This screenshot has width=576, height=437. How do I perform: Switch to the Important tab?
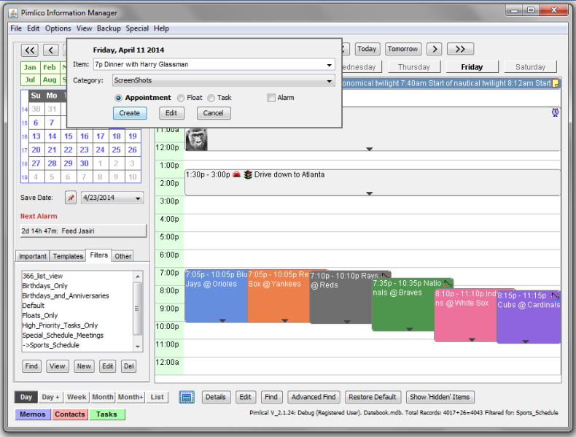click(32, 256)
